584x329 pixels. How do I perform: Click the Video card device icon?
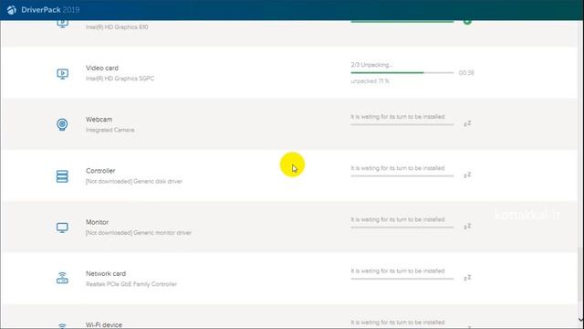pyautogui.click(x=62, y=73)
